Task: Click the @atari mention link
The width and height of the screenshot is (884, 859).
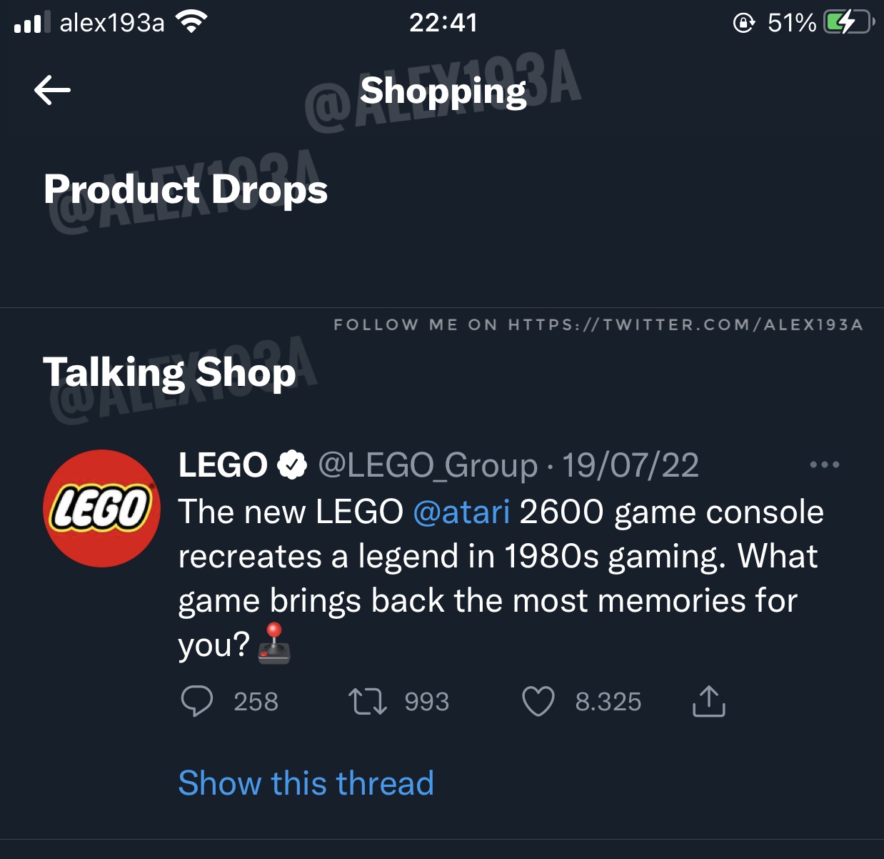Action: 461,512
